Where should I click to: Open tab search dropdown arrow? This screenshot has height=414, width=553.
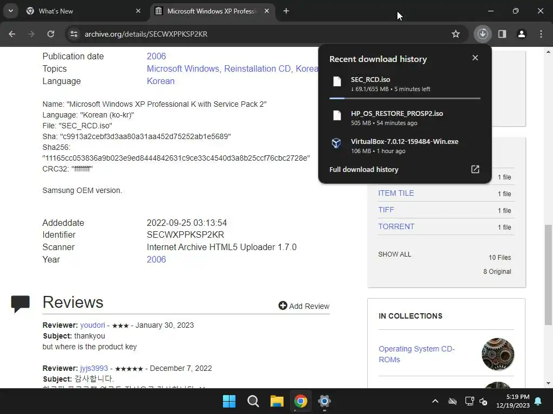tap(11, 11)
